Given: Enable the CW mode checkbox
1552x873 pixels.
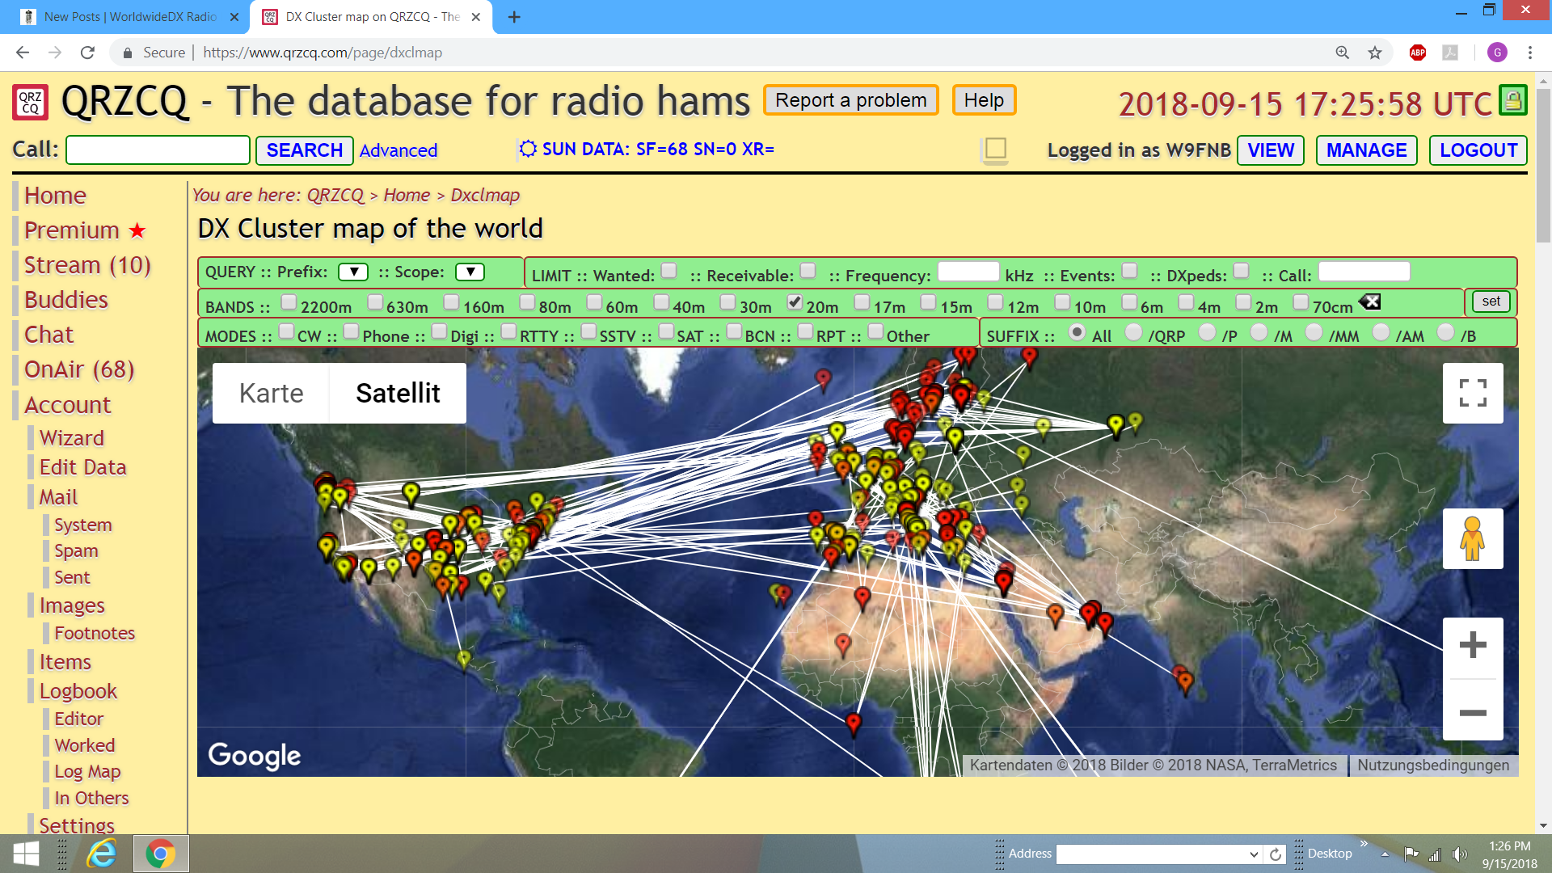Looking at the screenshot, I should [x=286, y=331].
